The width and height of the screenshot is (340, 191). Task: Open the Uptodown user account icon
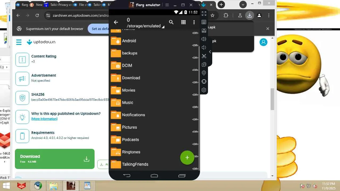click(263, 42)
